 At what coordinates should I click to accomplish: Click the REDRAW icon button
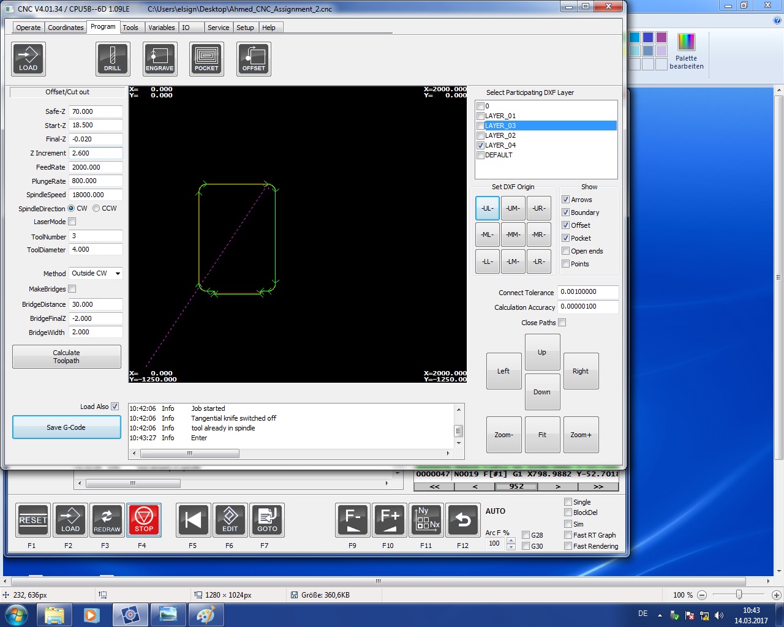pyautogui.click(x=107, y=520)
